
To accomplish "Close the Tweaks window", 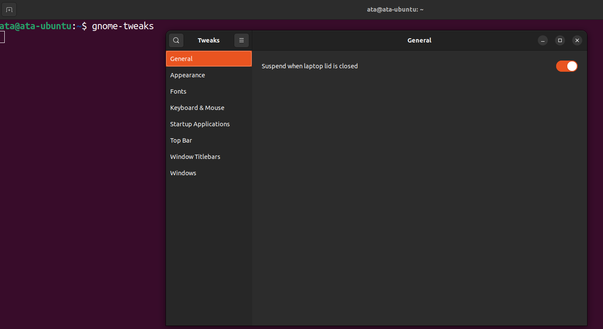I will (x=577, y=40).
